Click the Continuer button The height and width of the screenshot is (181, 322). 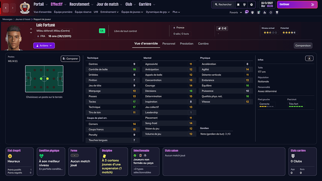pyautogui.click(x=297, y=5)
